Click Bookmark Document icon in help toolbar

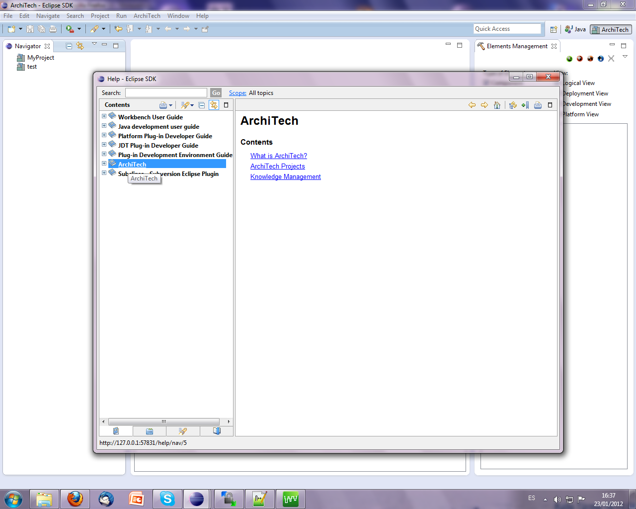click(x=525, y=105)
